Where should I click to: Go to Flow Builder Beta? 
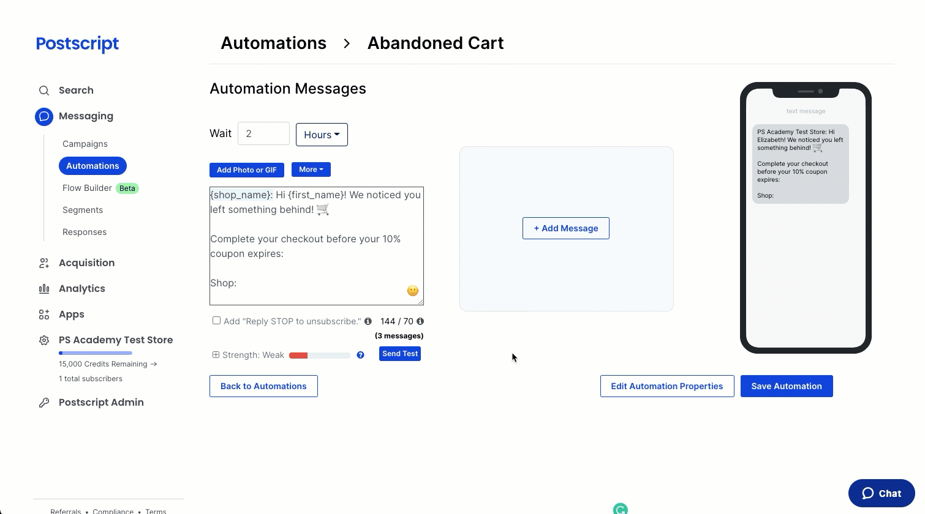pos(100,188)
